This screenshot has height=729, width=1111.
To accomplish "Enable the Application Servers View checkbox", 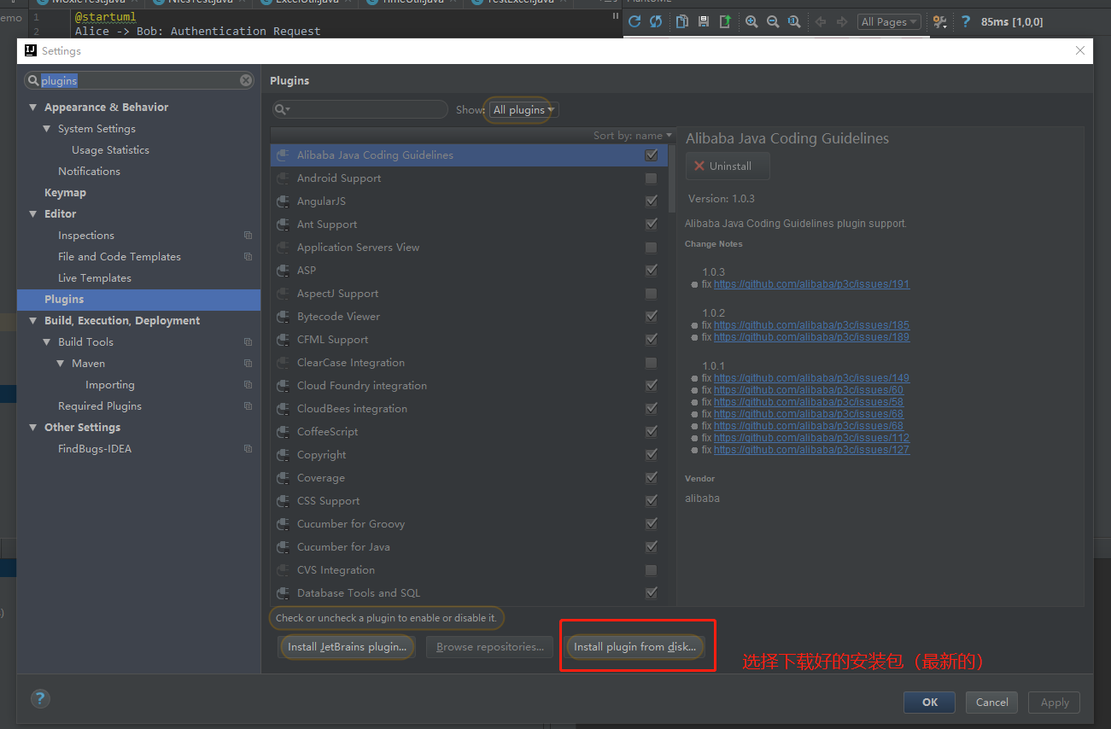I will (x=652, y=248).
